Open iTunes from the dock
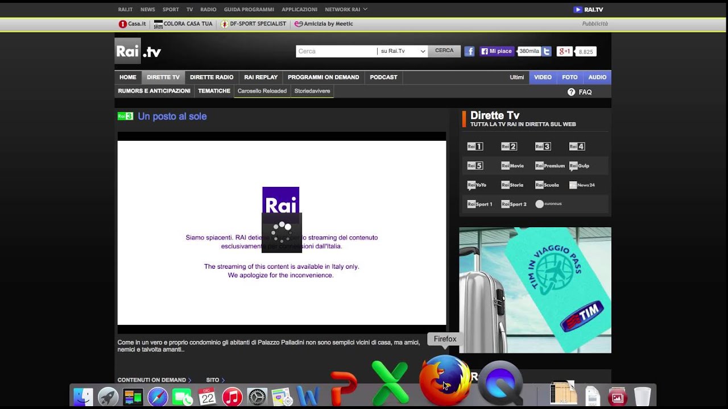Viewport: 728px width, 409px height. point(232,397)
